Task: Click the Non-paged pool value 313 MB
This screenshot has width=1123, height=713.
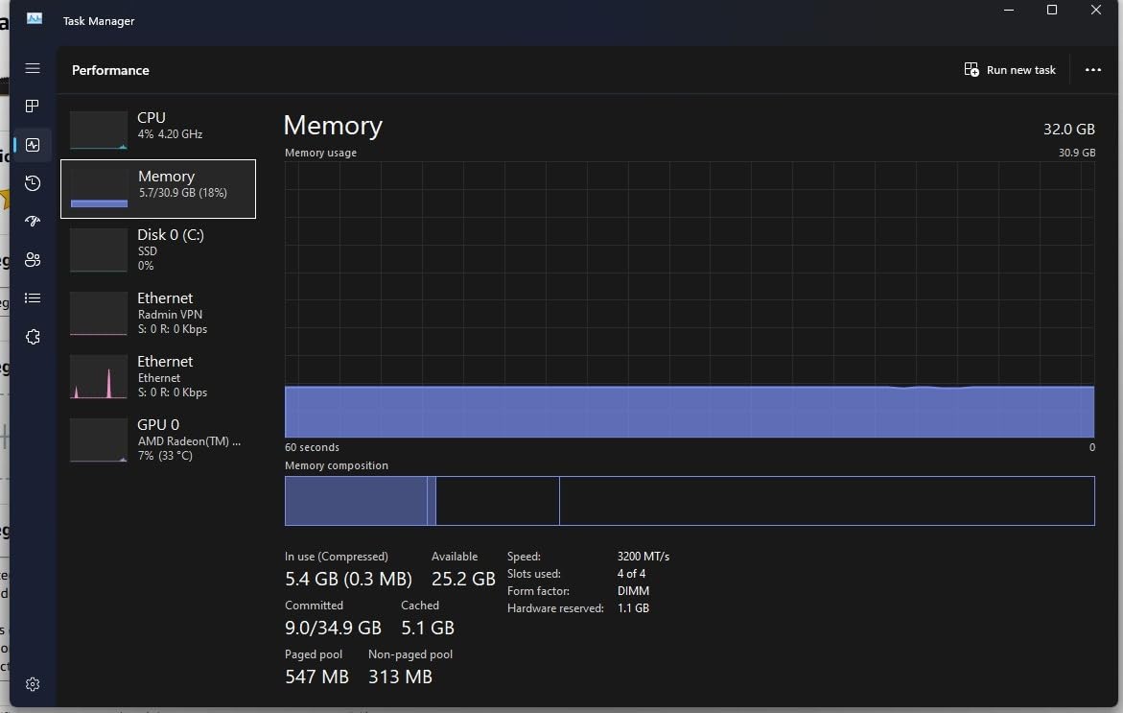Action: click(400, 677)
